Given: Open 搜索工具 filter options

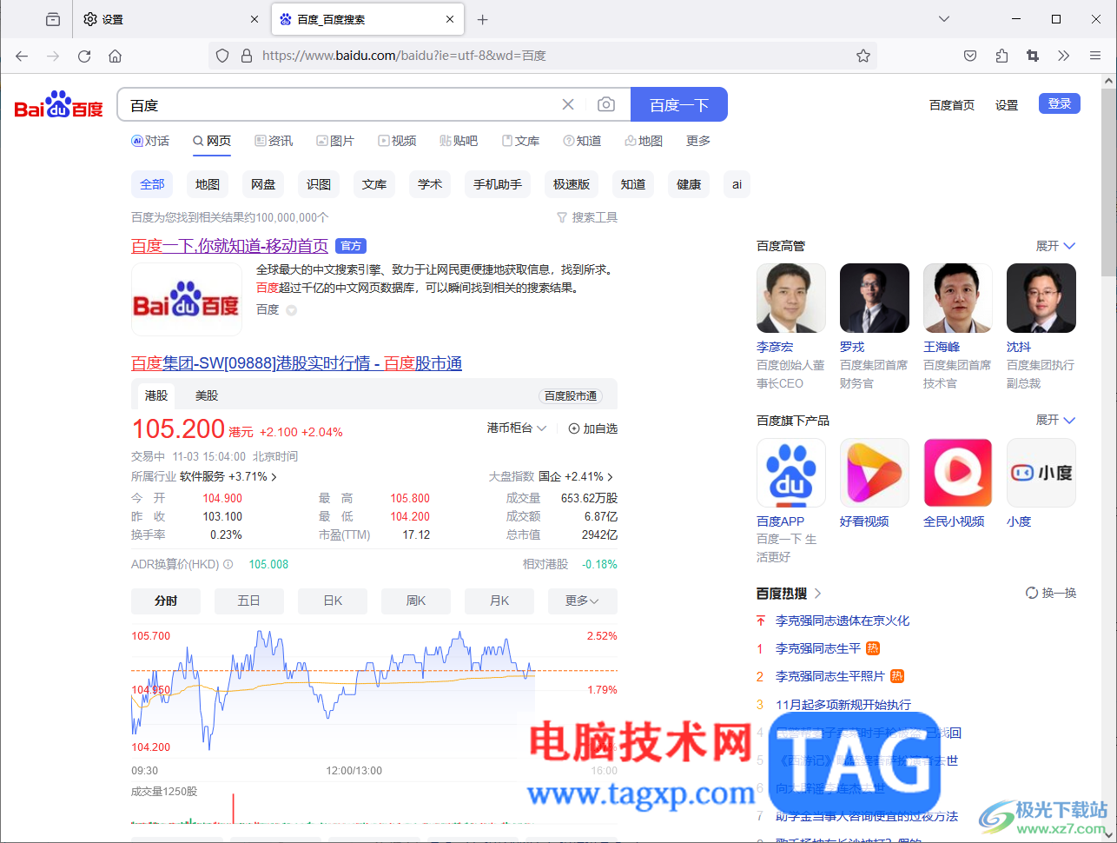Looking at the screenshot, I should tap(587, 217).
